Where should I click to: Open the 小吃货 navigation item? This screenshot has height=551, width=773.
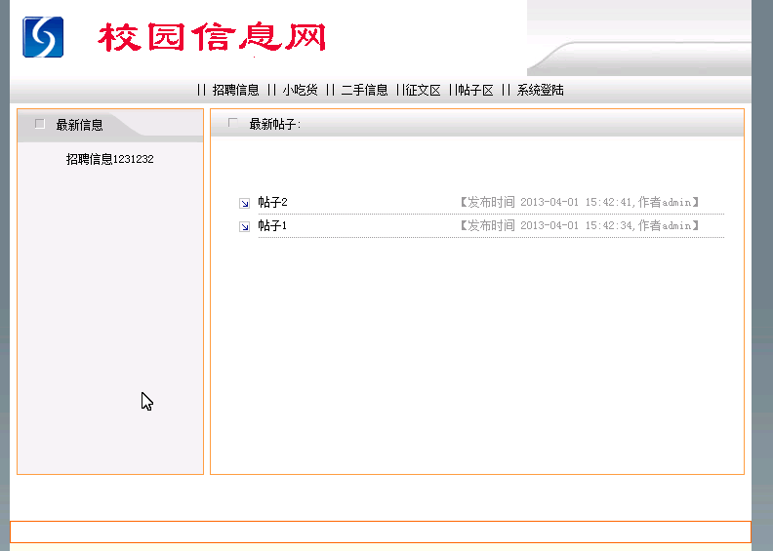point(300,90)
